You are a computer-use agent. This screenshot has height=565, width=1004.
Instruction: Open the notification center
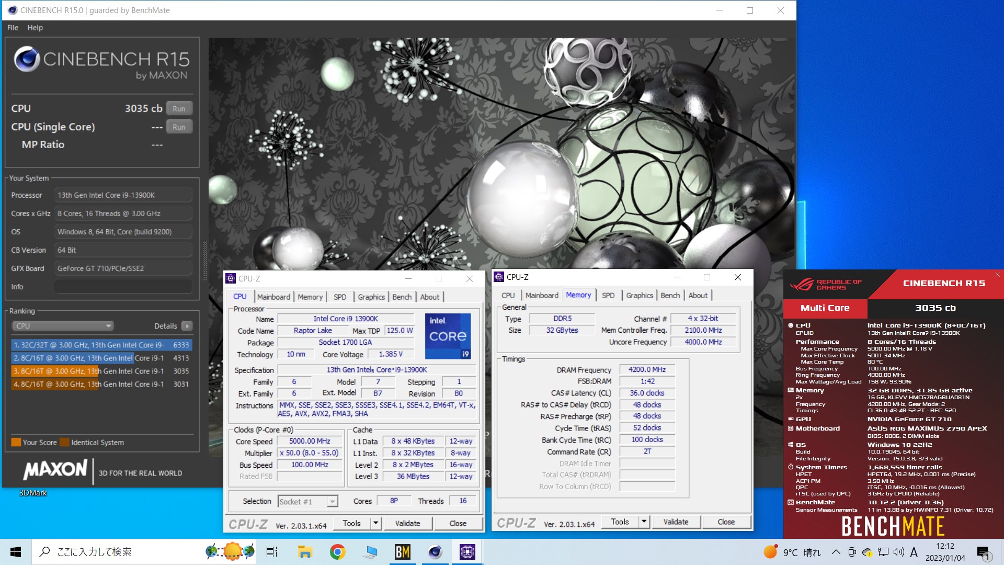983,552
